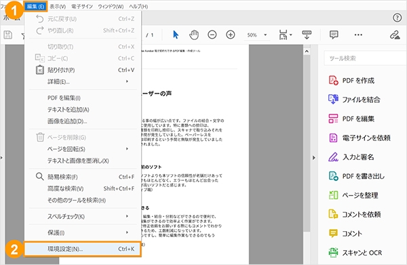Collapse the right tools pane arrow
The image size is (407, 265).
314,157
